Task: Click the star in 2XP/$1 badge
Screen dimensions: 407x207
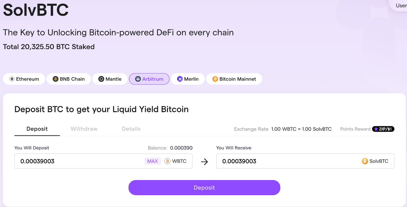Action: [x=376, y=129]
